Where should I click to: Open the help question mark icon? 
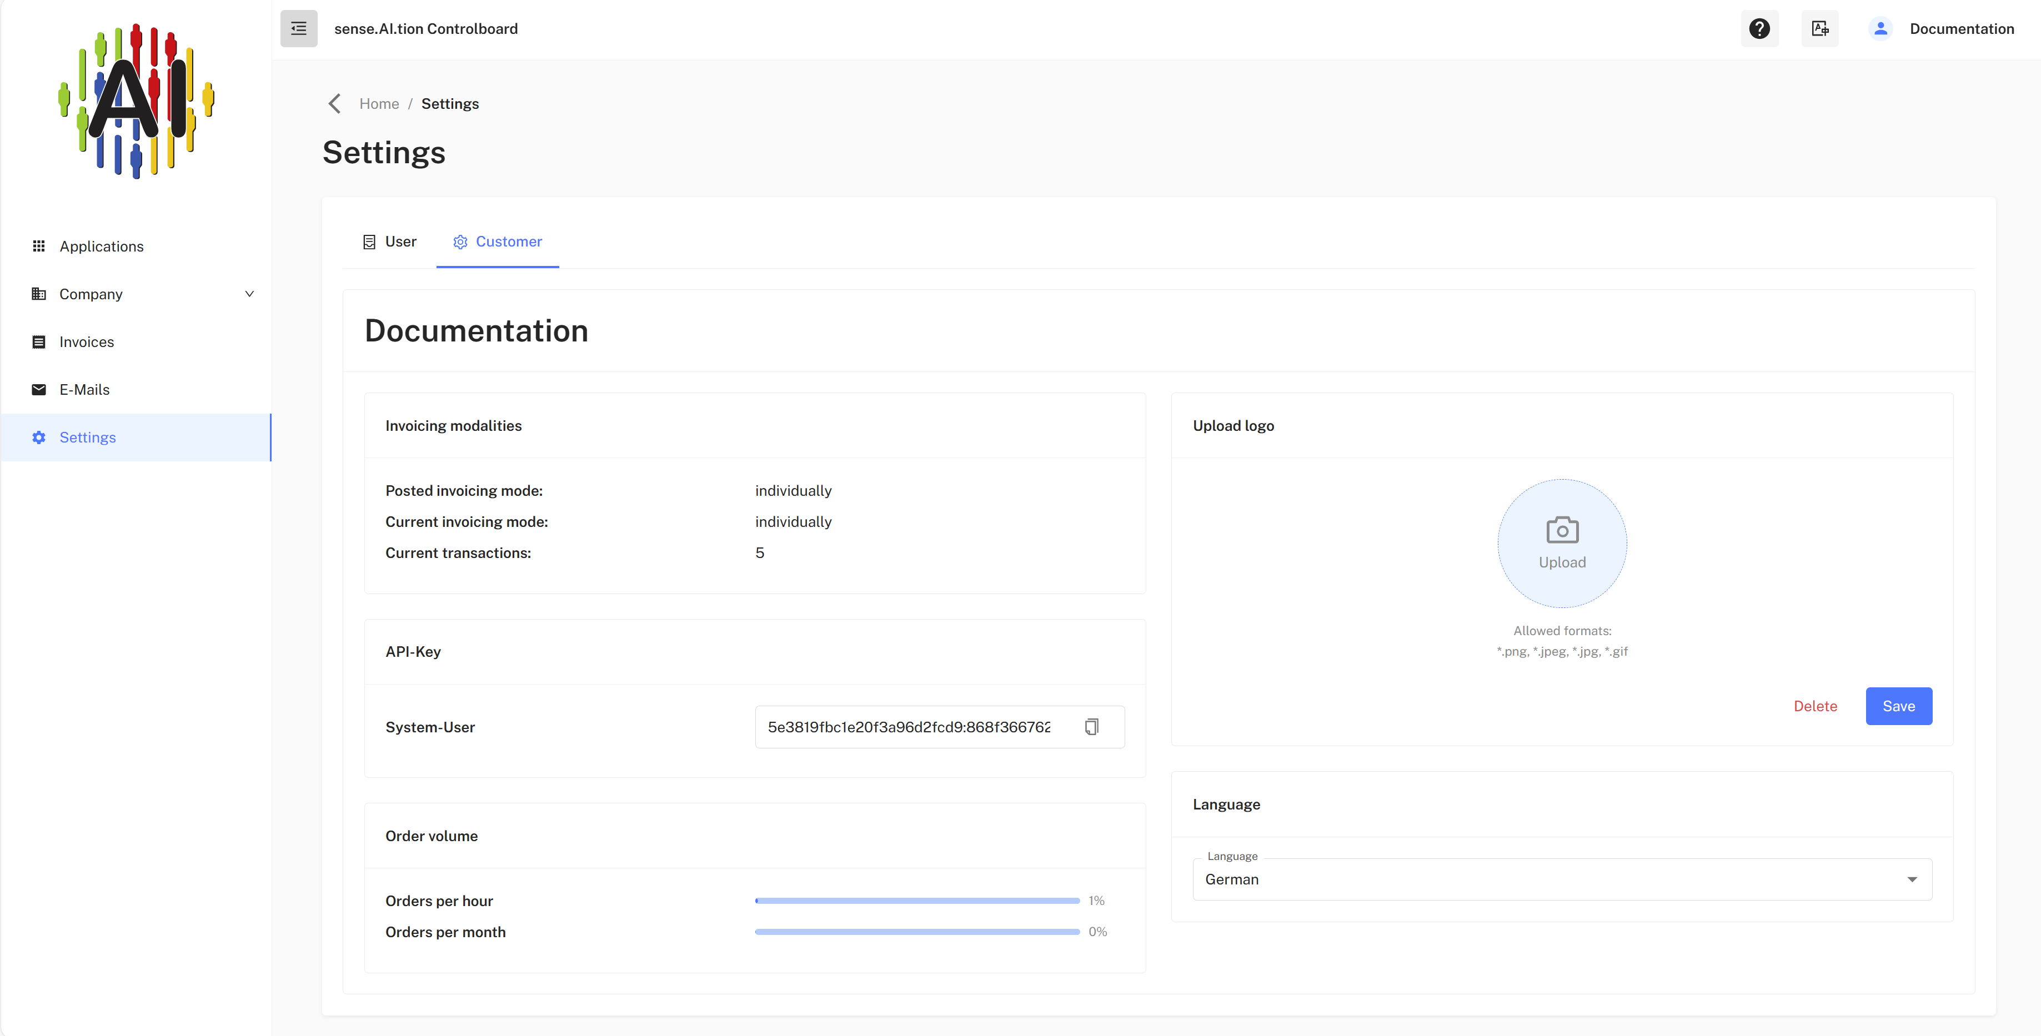click(x=1759, y=28)
